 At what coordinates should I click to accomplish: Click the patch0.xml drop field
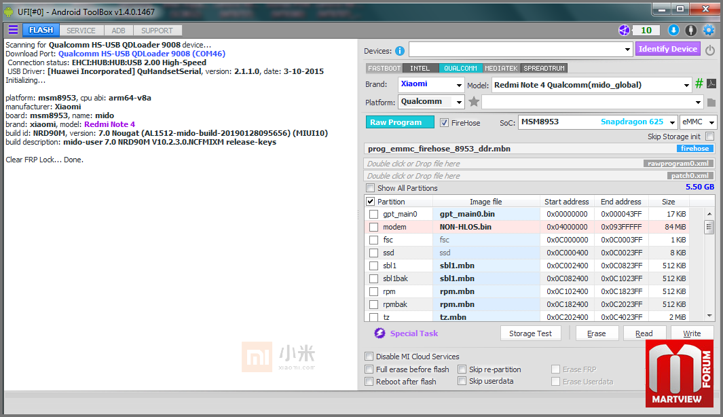click(x=539, y=176)
